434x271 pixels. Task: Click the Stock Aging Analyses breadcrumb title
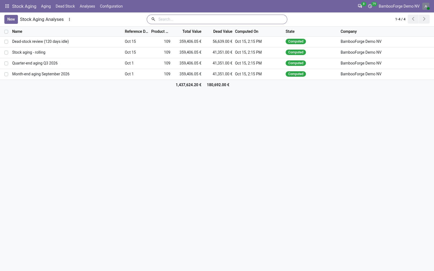click(42, 19)
